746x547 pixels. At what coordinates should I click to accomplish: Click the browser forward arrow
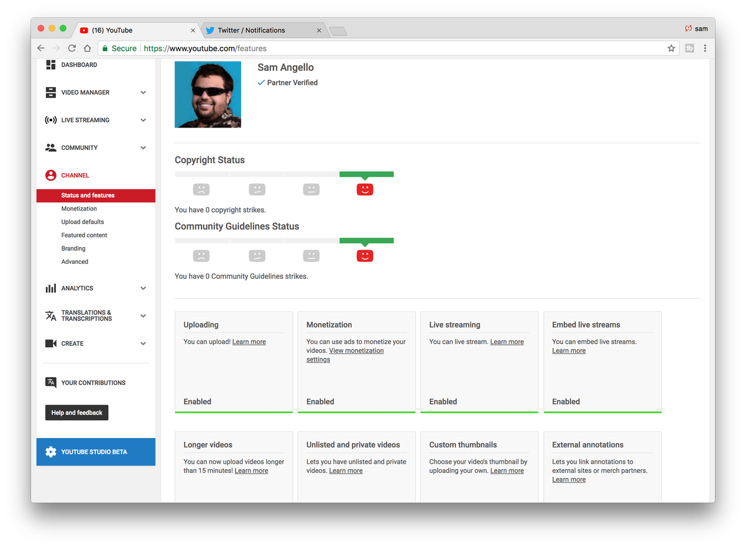point(57,48)
